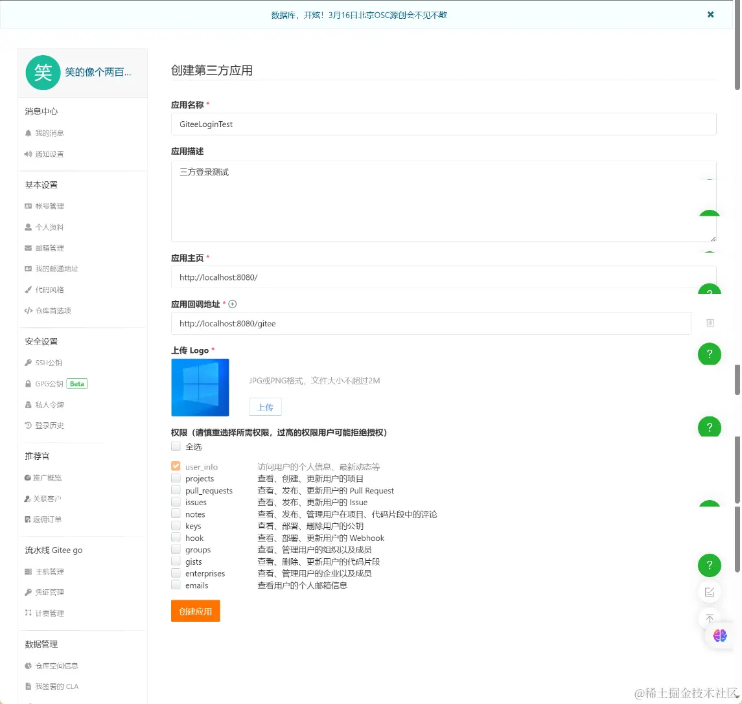Click the 应用回调地址 URL field
Viewport: 742px width, 704px height.
pyautogui.click(x=431, y=323)
